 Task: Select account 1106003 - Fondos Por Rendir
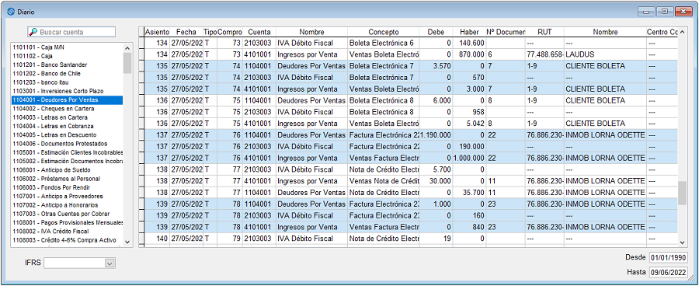(x=67, y=187)
